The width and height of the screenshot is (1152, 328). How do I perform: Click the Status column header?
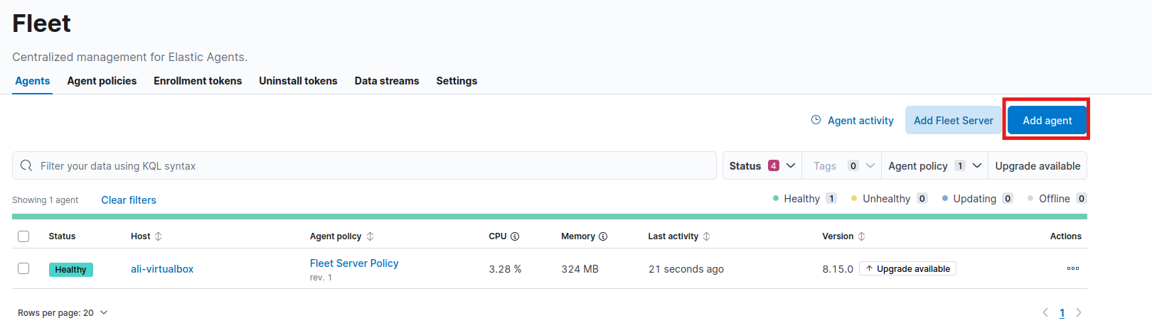click(x=62, y=236)
